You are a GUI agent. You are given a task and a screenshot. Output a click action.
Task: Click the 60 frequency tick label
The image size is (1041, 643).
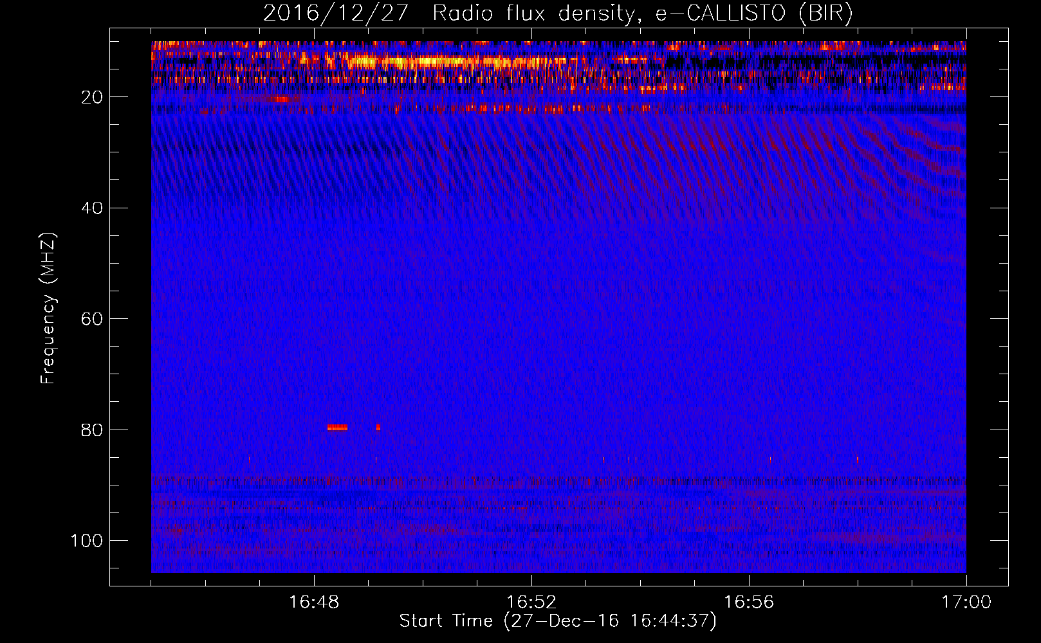(x=93, y=319)
